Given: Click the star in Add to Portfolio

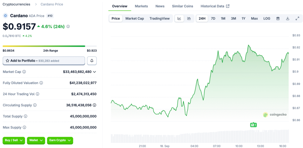Looking at the screenshot, I should point(7,61).
